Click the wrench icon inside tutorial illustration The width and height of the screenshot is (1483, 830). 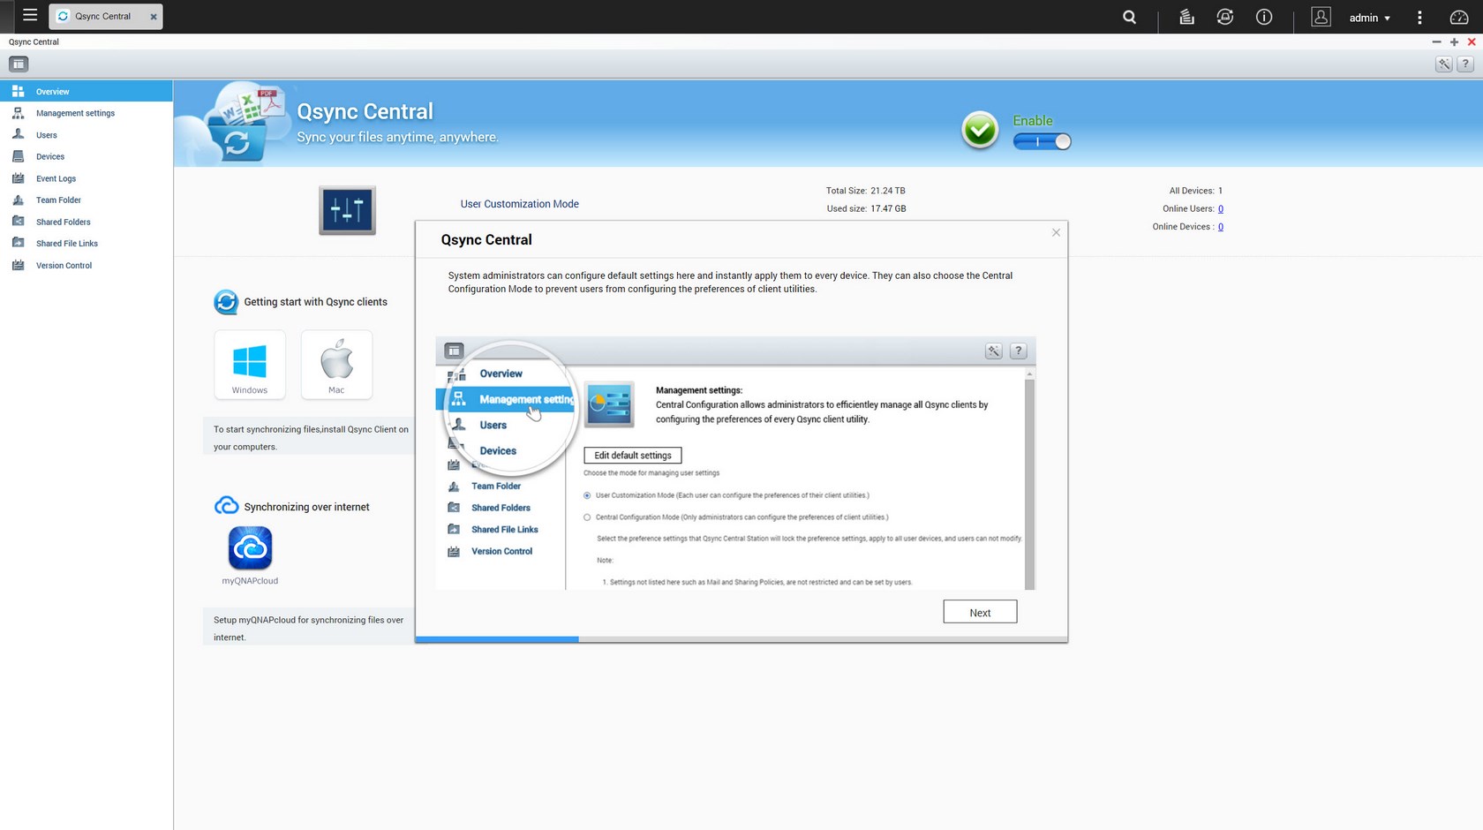(x=993, y=351)
